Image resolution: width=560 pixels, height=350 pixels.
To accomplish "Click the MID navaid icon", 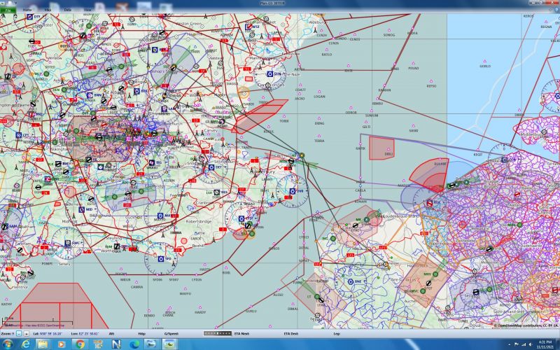I will (x=81, y=209).
